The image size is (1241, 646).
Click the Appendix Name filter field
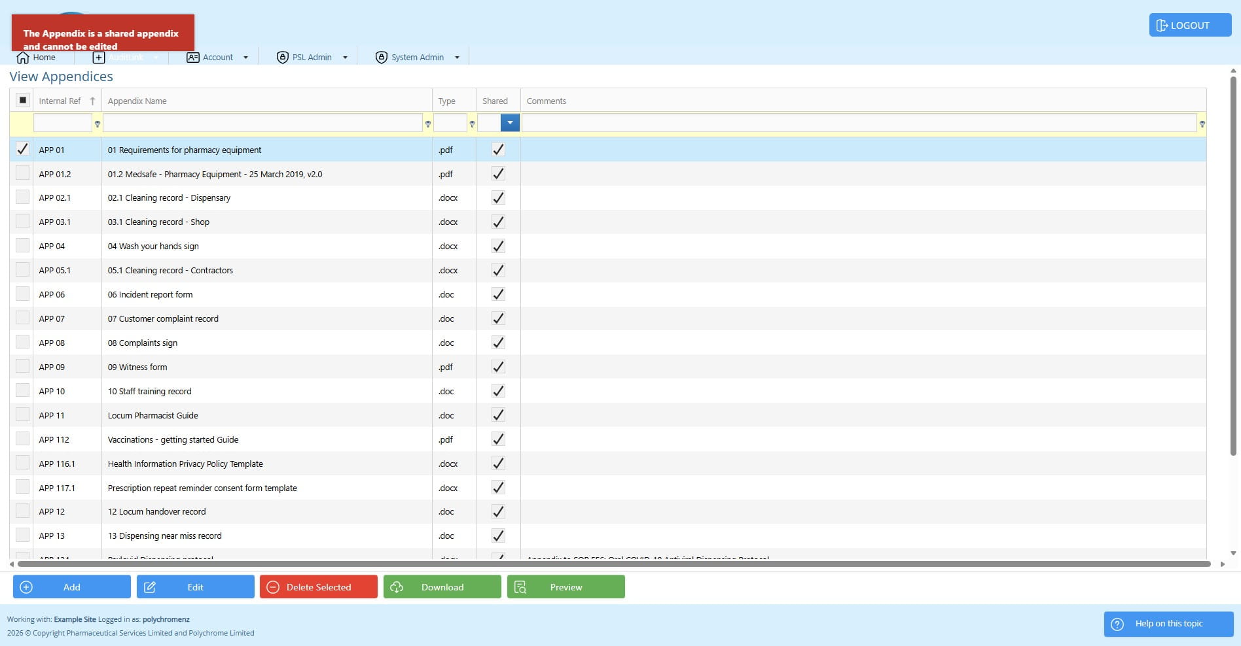tap(262, 123)
